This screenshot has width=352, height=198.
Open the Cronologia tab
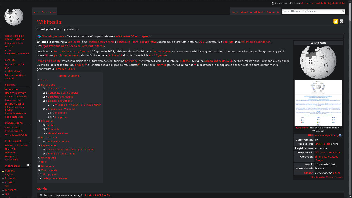273,12
